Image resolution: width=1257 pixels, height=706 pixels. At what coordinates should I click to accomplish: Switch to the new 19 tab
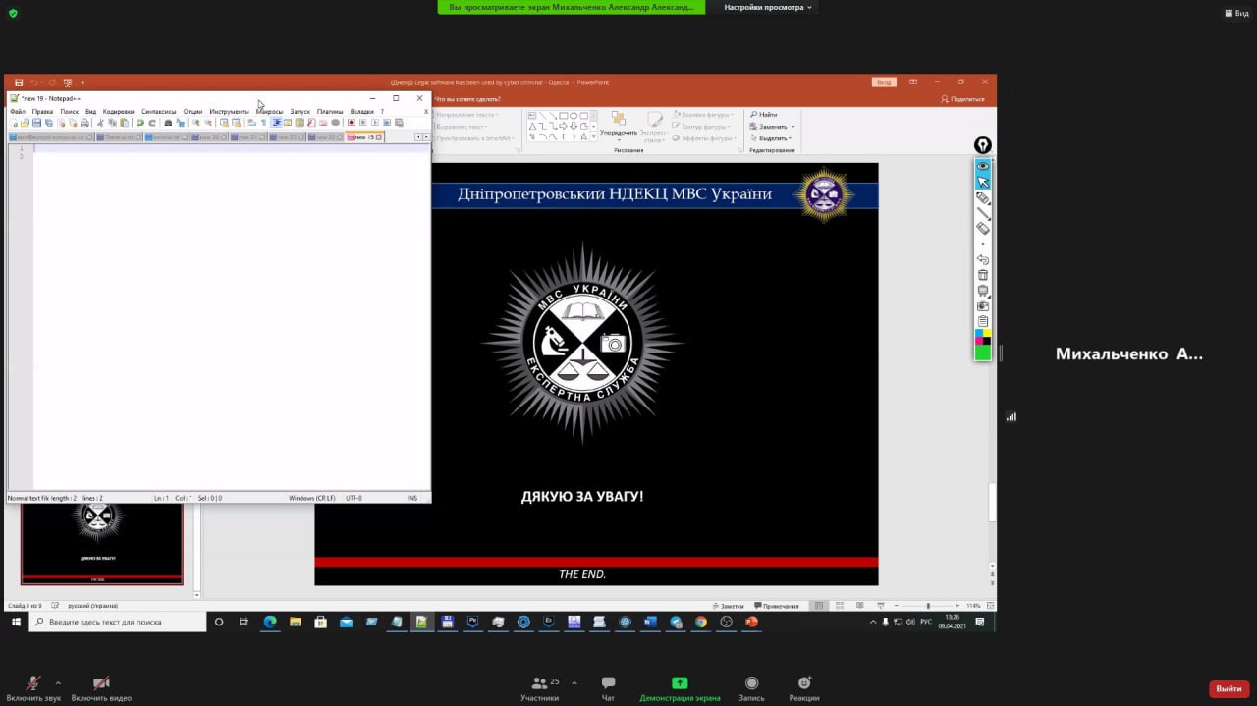tap(363, 137)
